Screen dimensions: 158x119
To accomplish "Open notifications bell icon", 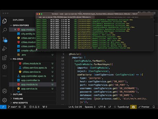I will click(154, 107).
